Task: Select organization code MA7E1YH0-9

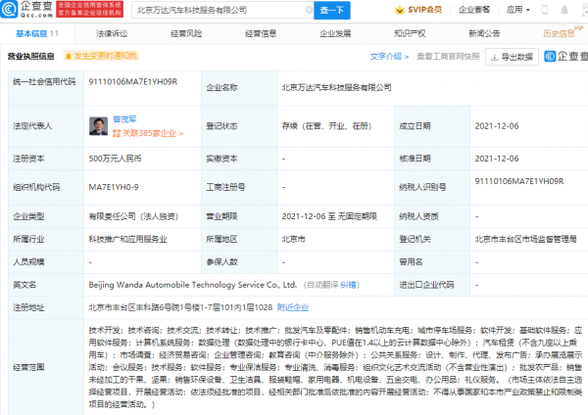Action: (114, 187)
